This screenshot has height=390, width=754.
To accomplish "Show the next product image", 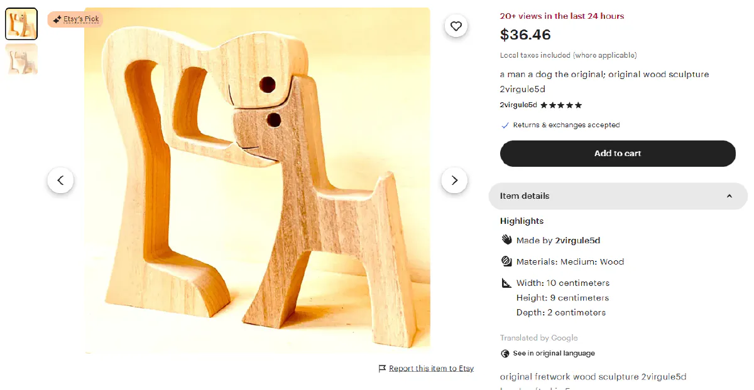I will (454, 180).
